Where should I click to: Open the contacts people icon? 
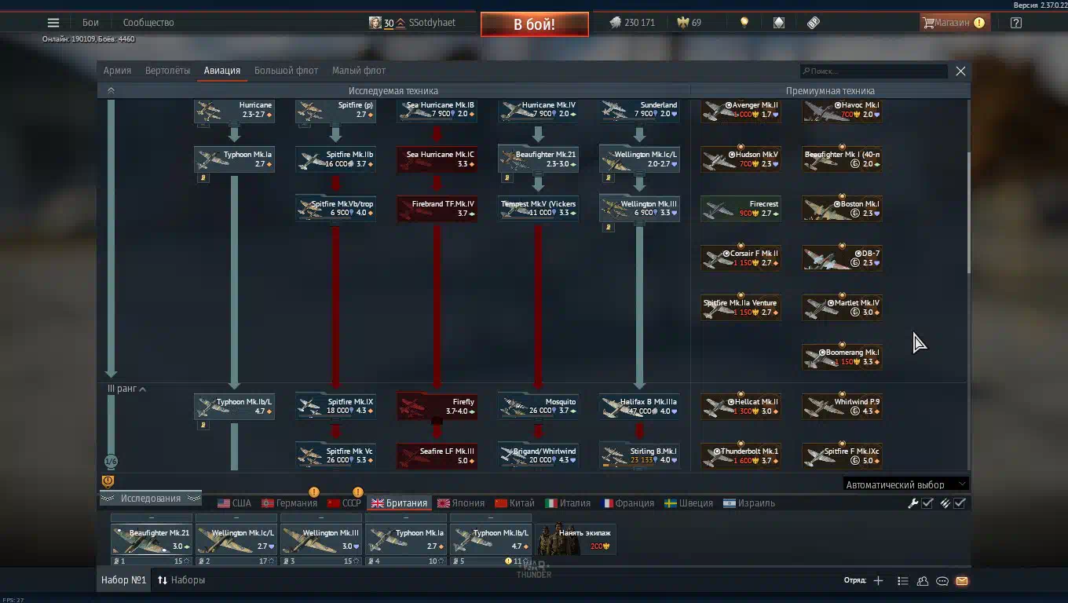[923, 581]
